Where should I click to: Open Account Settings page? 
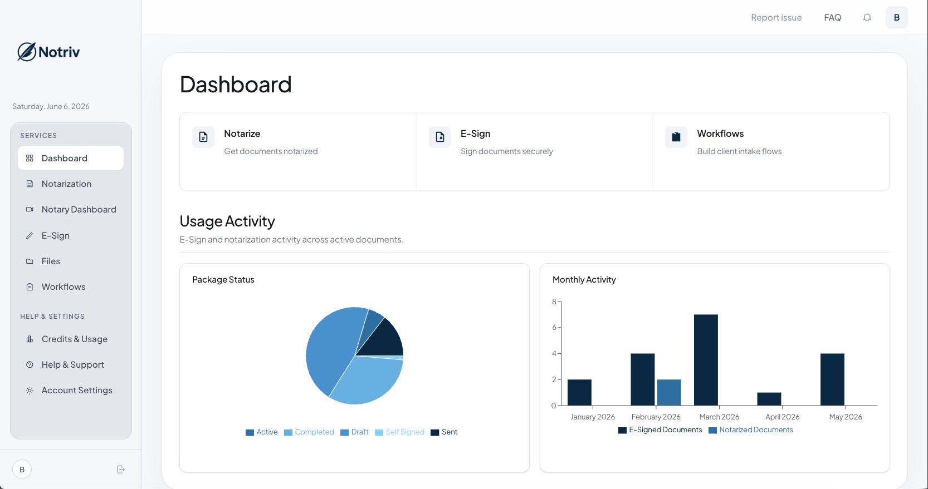[71, 391]
